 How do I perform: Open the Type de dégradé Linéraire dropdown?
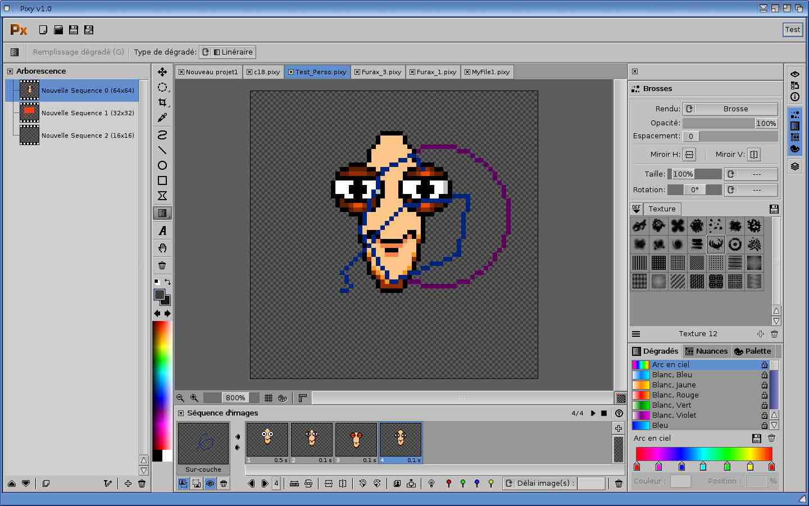click(x=228, y=52)
